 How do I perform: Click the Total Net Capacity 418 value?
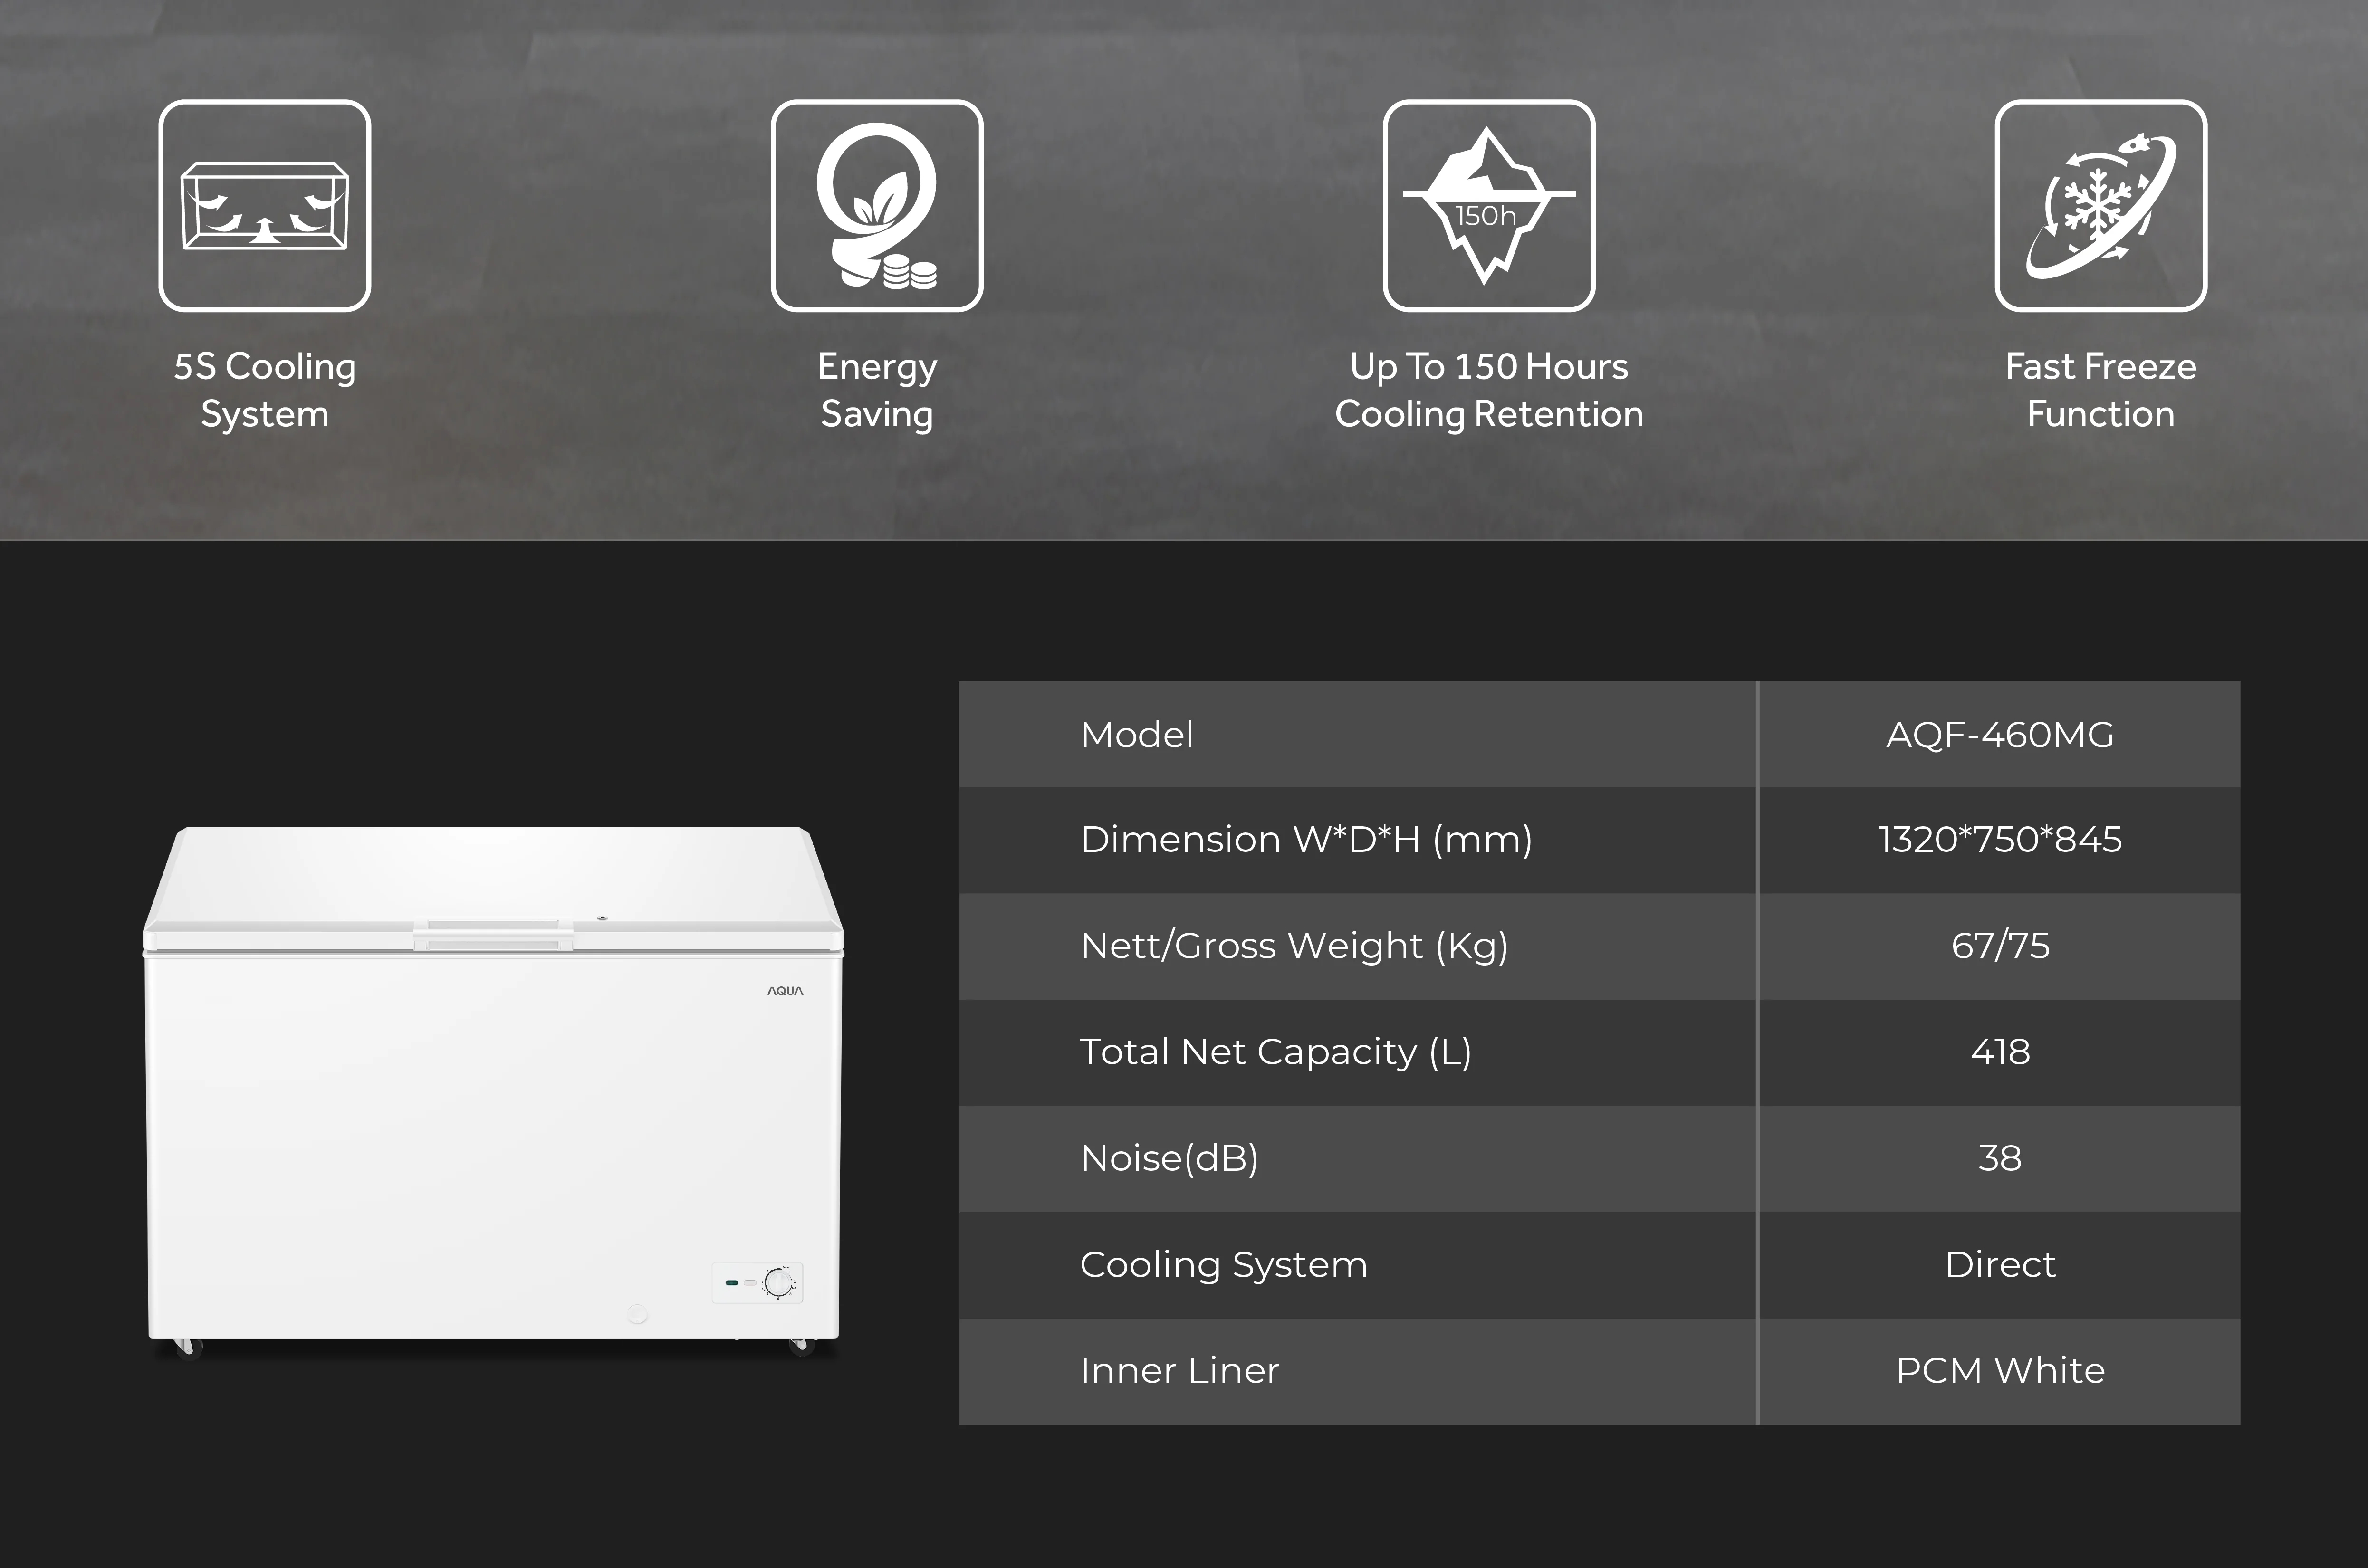(1999, 1052)
